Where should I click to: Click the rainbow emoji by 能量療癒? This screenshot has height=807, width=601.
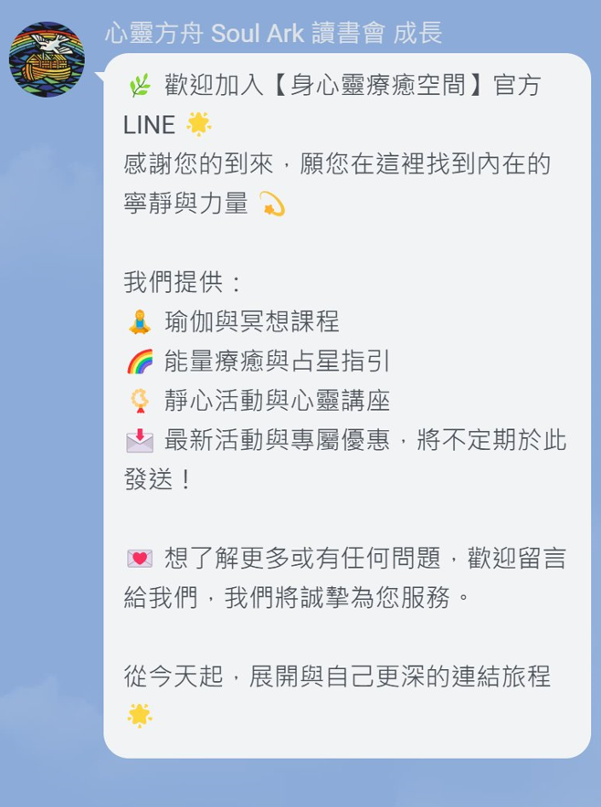(x=140, y=362)
